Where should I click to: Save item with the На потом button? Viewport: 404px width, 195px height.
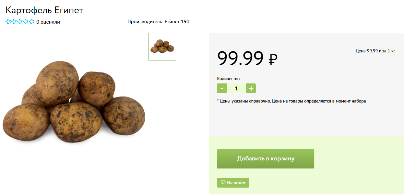point(233,183)
